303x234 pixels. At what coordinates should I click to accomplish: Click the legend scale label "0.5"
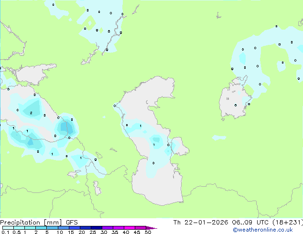coord(17,232)
